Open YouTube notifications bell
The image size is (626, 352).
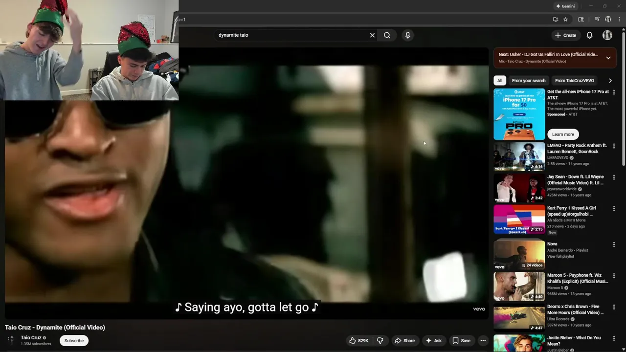pos(589,35)
